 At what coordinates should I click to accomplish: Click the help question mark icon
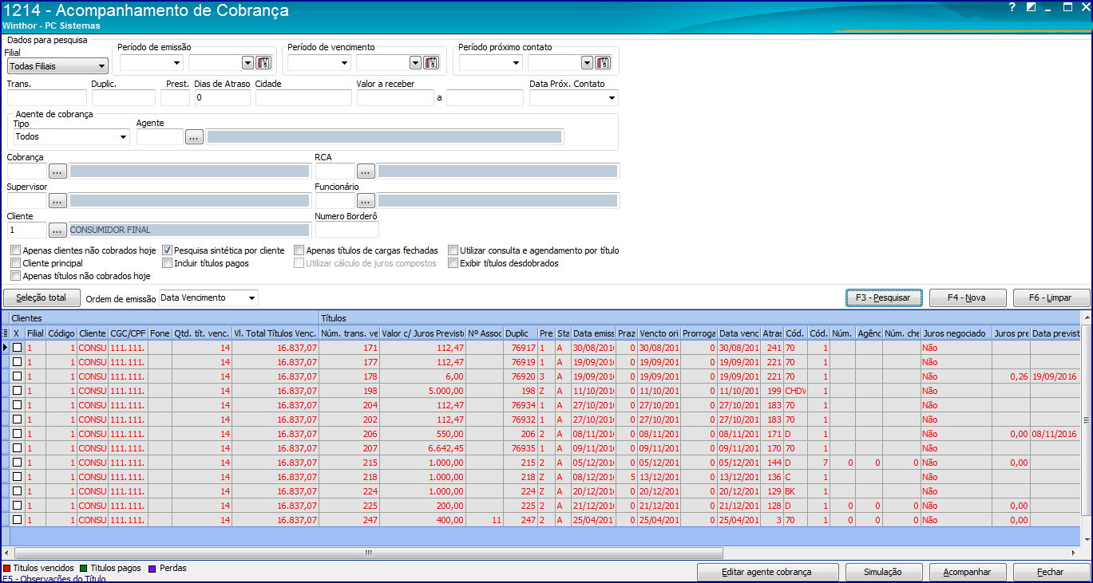[1012, 7]
